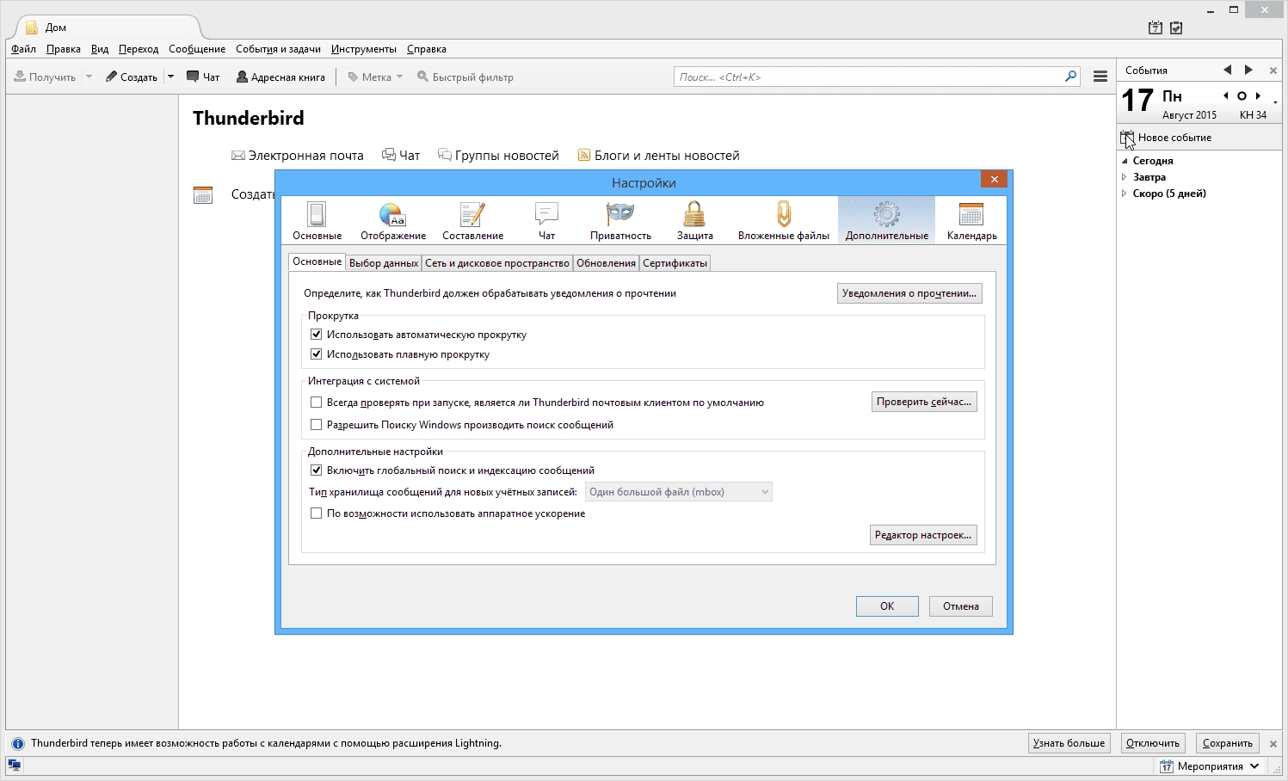This screenshot has width=1288, height=781.
Task: Click the Создать message toolbar button
Action: (132, 77)
